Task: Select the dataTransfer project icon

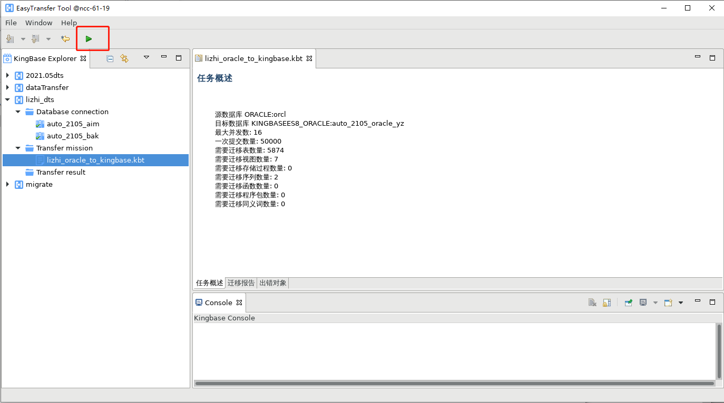Action: click(19, 87)
